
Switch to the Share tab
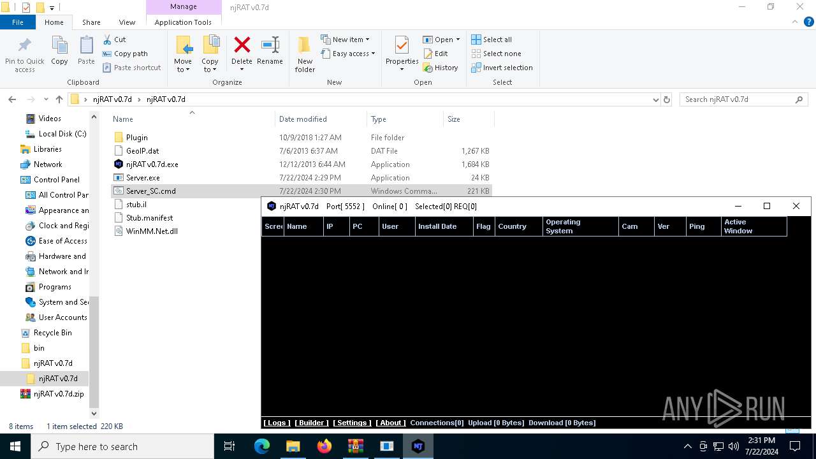click(91, 22)
